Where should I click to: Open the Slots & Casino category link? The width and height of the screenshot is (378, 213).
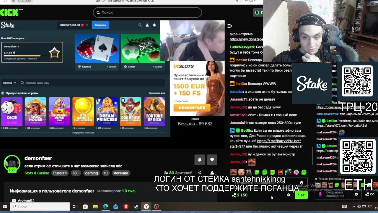37,173
